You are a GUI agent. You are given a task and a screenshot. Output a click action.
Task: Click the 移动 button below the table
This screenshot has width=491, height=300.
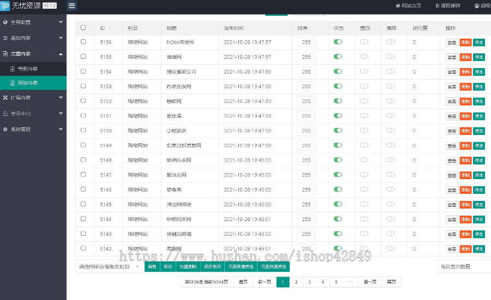[x=168, y=267]
